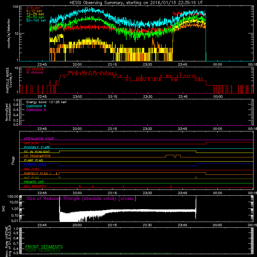Viewport: 257px width, 257px height.
Task: Click the 00:00 tick under flags plot
Action: click(x=217, y=193)
